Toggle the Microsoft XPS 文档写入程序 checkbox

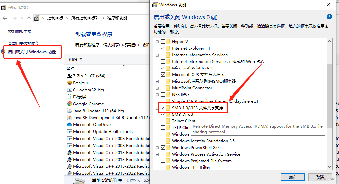(163, 74)
